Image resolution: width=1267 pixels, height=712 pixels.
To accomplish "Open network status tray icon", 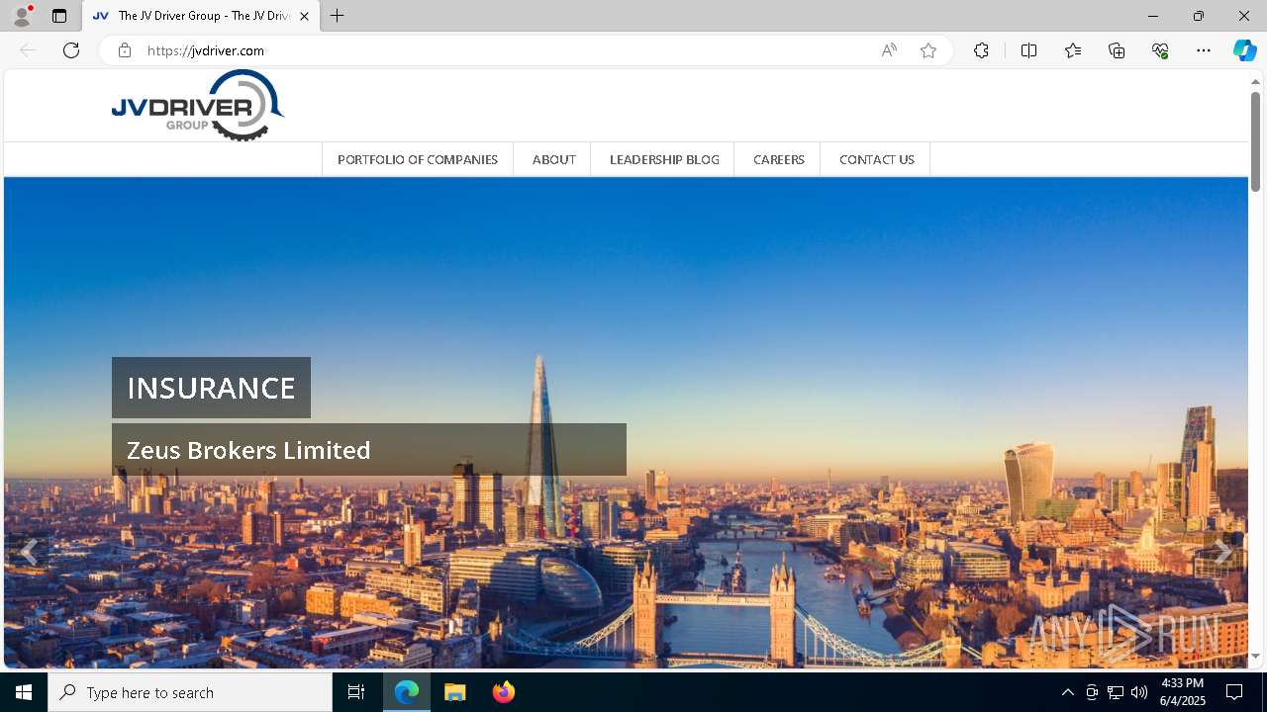I will click(1116, 692).
